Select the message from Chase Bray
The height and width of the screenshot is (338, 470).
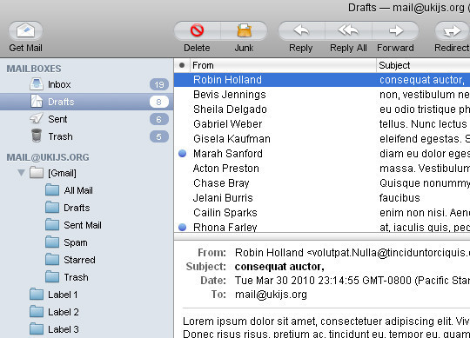click(322, 183)
